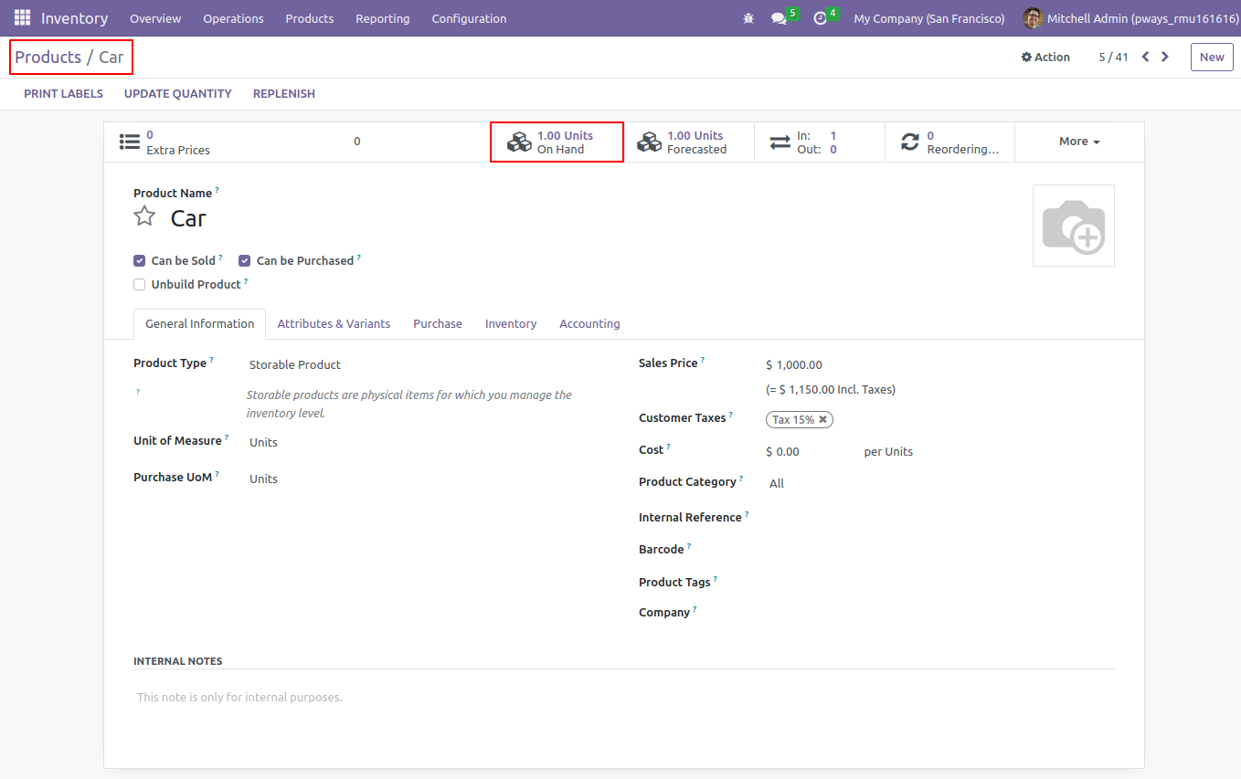Image resolution: width=1241 pixels, height=779 pixels.
Task: Open the Reporting menu
Action: pyautogui.click(x=382, y=18)
